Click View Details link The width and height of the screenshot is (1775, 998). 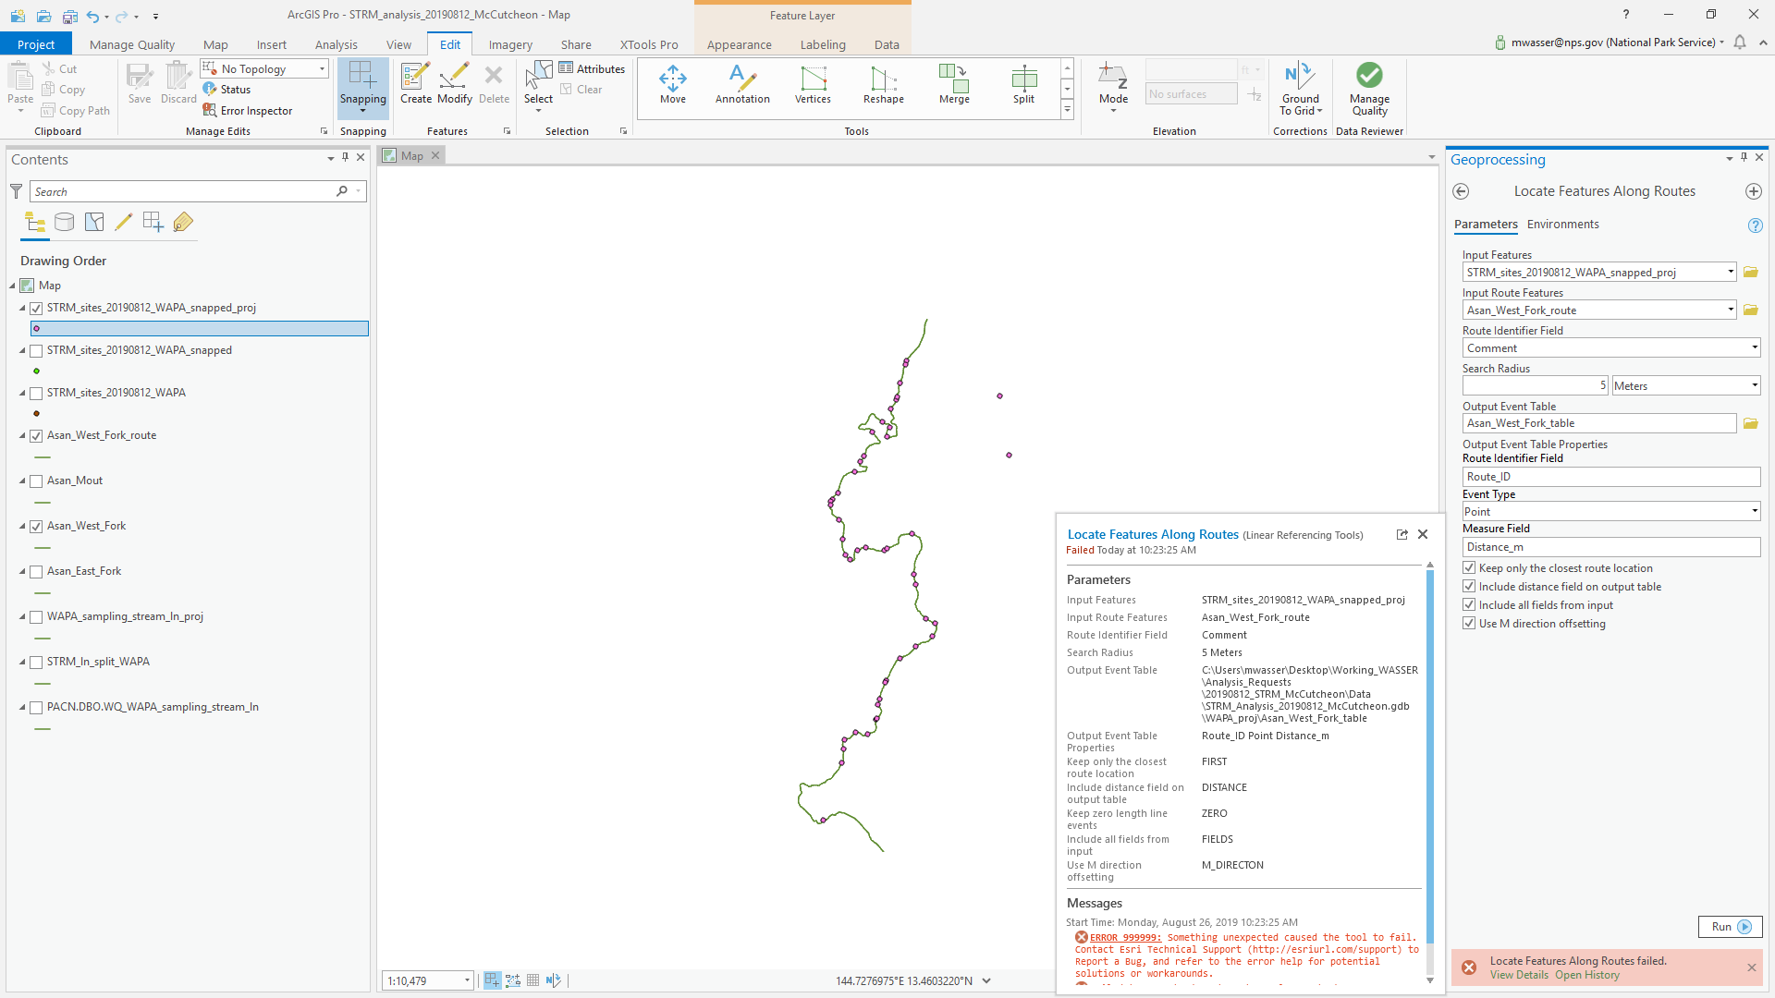coord(1519,975)
